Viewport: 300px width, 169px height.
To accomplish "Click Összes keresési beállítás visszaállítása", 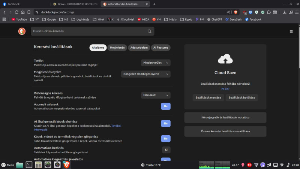I will 225,131.
